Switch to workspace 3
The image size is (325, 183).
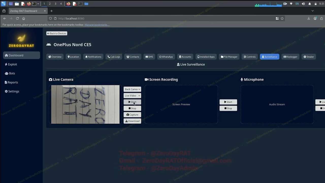tap(55, 4)
